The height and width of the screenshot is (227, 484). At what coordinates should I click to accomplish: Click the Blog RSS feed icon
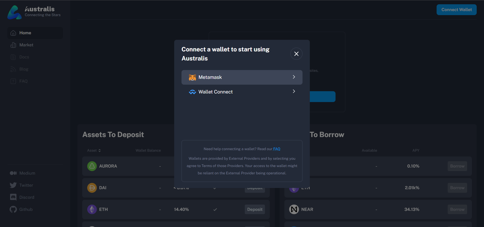(x=13, y=69)
